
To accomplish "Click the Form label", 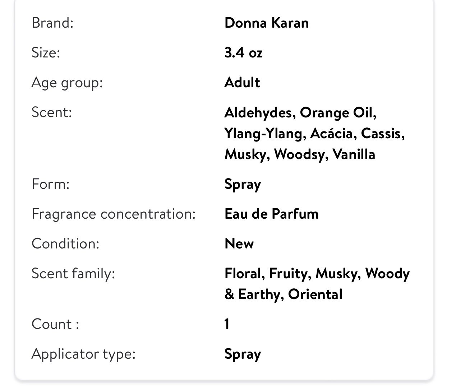I will 50,184.
